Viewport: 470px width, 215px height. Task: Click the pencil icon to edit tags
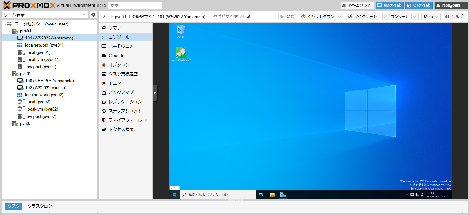249,17
